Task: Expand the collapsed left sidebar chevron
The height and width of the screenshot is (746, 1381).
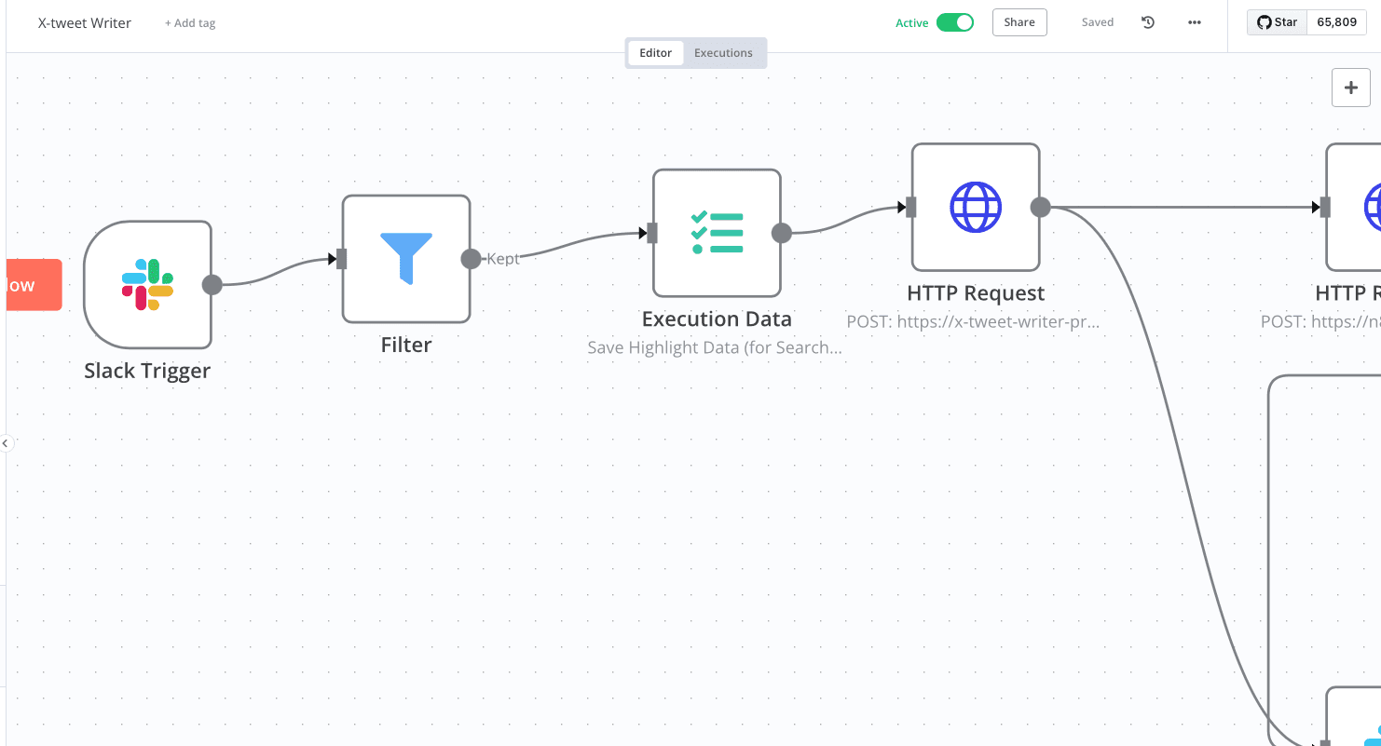Action: (6, 443)
